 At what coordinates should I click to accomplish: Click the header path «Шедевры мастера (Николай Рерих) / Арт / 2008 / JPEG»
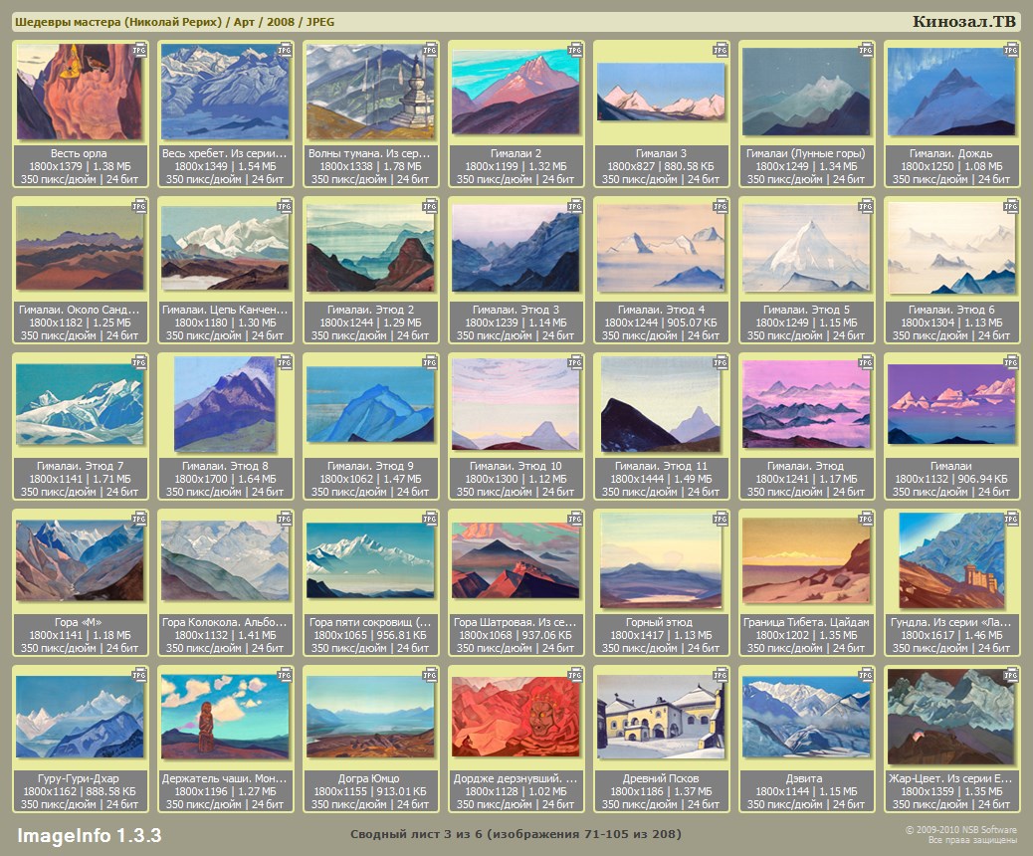tap(174, 22)
